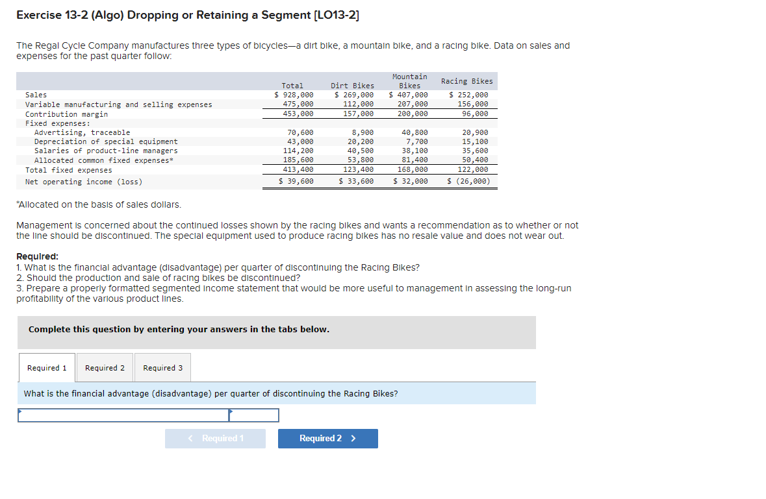Click the smaller answer field beside the label box
This screenshot has width=766, height=499.
coord(254,415)
